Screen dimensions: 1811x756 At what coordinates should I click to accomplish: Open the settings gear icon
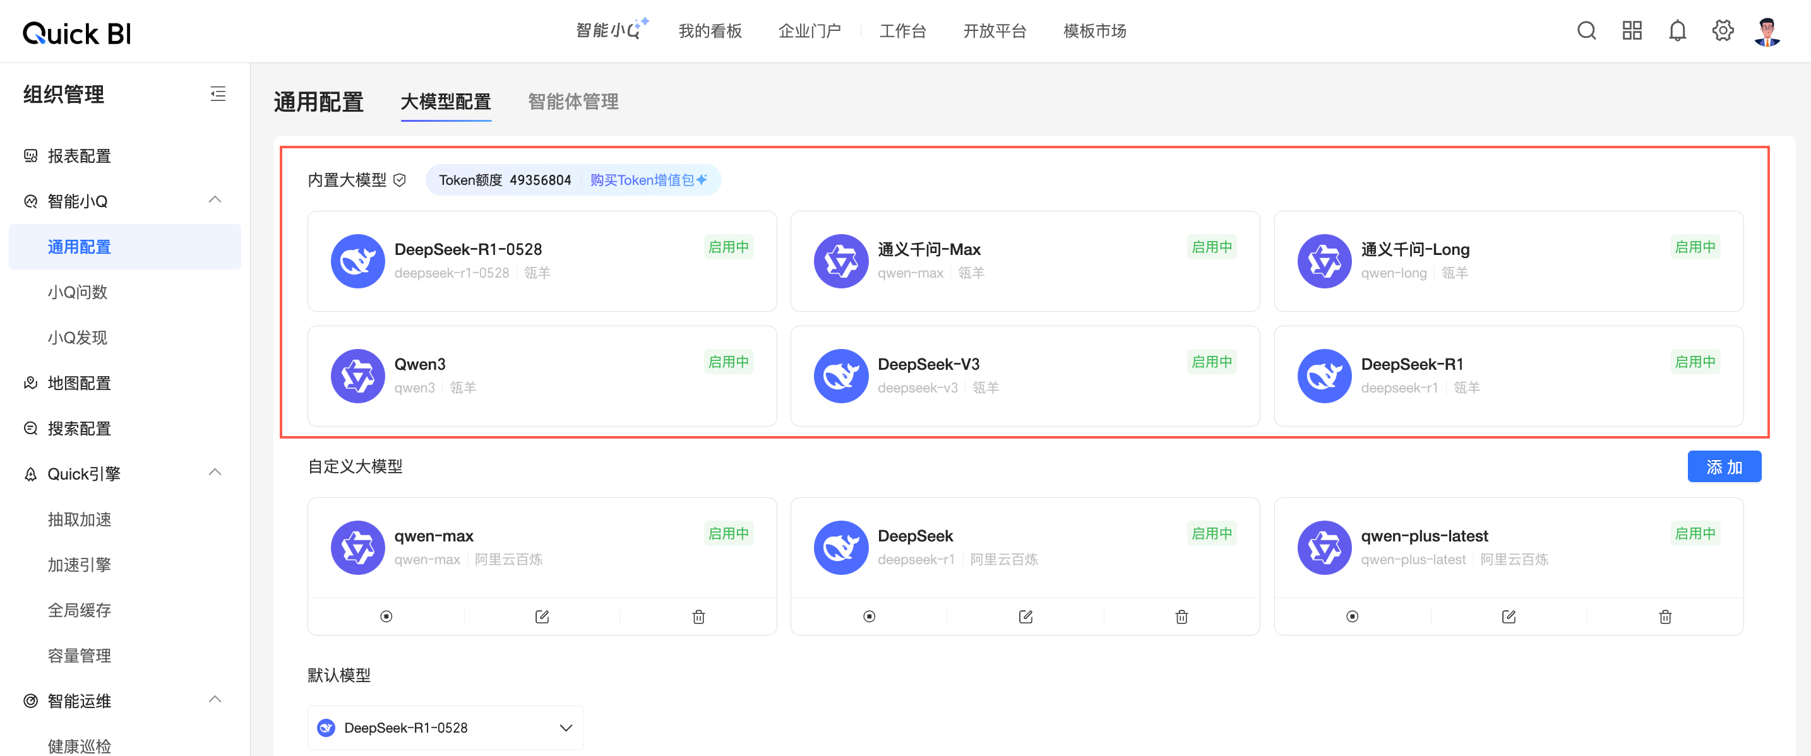coord(1723,30)
